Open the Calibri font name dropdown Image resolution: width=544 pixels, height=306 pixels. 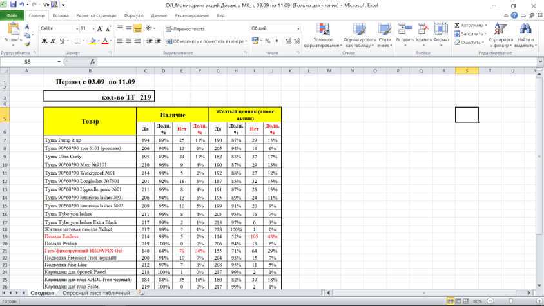pyautogui.click(x=77, y=28)
